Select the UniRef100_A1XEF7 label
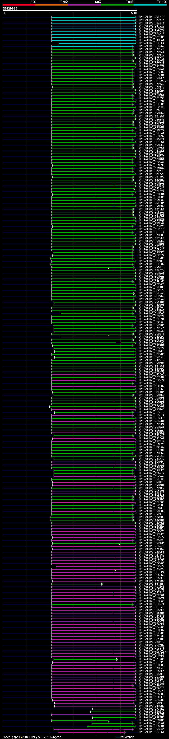 pos(152,656)
